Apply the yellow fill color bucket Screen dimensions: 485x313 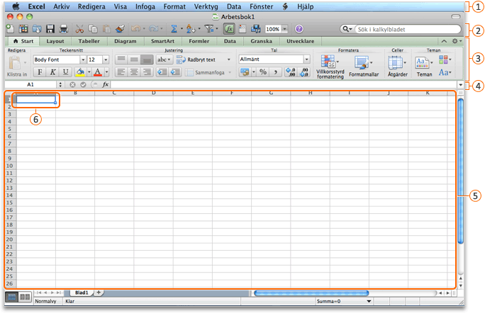pyautogui.click(x=80, y=72)
